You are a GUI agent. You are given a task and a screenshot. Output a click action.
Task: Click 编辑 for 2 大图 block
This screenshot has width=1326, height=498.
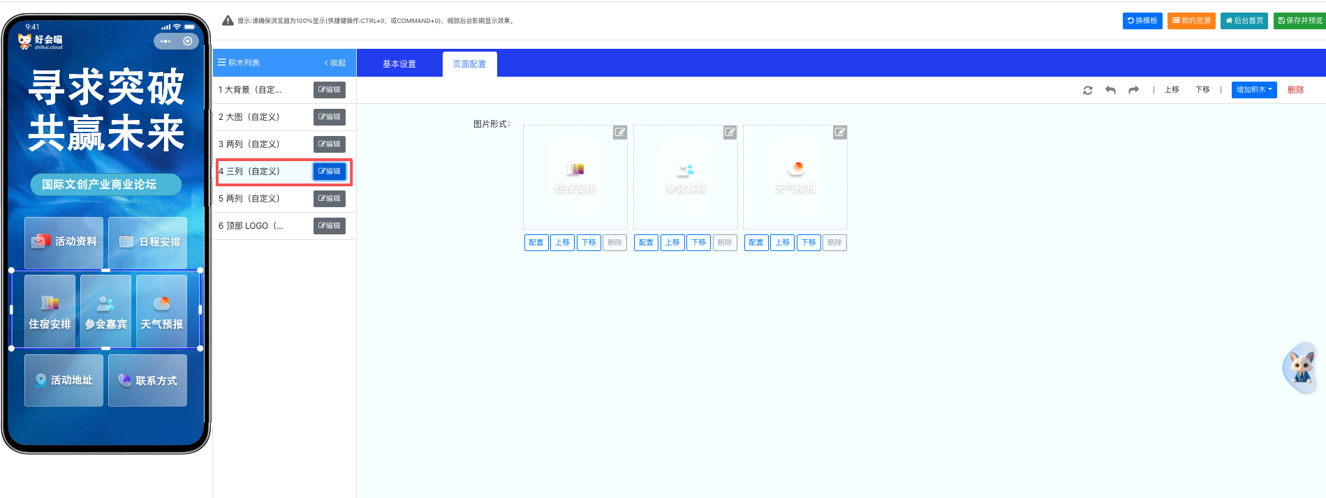point(329,117)
